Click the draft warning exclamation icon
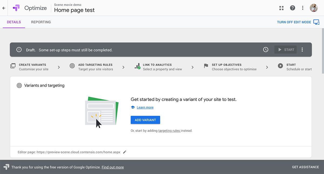Image resolution: width=324 pixels, height=174 pixels. pyautogui.click(x=19, y=50)
